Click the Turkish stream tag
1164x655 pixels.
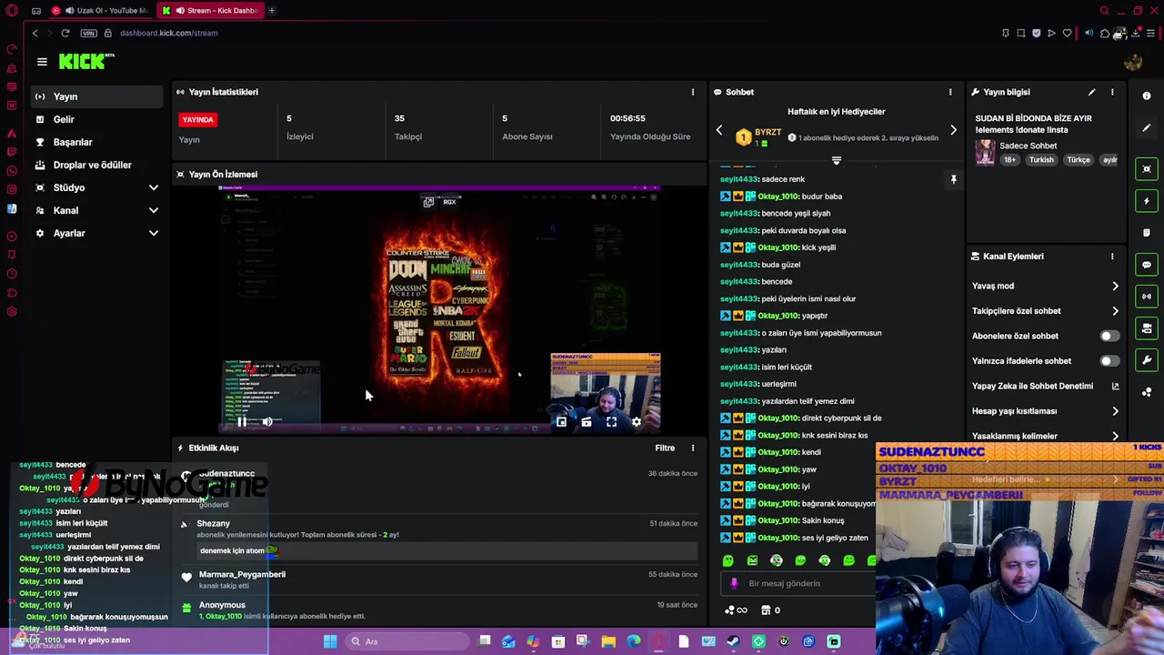pyautogui.click(x=1041, y=160)
